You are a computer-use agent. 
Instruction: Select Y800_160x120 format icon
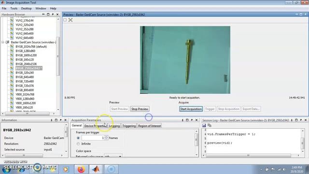click(x=12, y=107)
